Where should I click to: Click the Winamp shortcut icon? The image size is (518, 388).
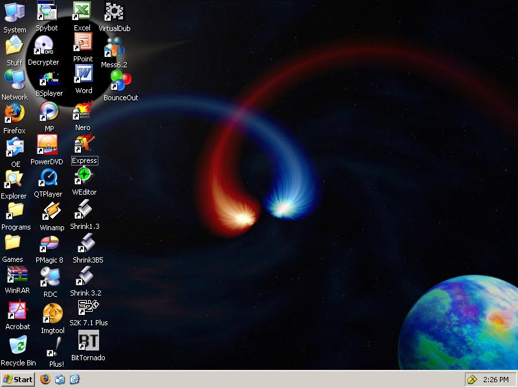tap(52, 211)
